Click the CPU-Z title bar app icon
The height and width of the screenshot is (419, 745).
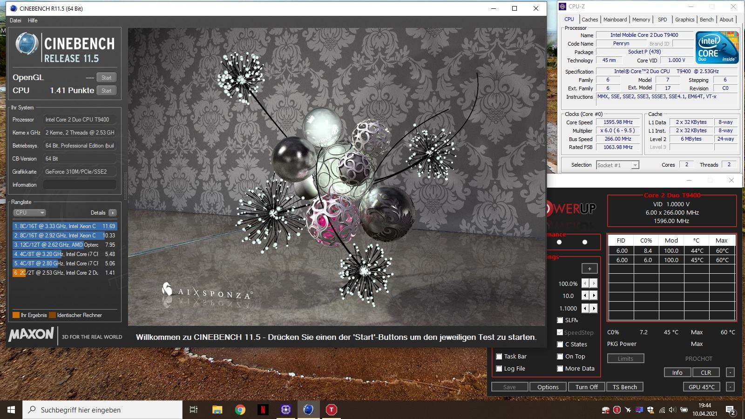[562, 7]
